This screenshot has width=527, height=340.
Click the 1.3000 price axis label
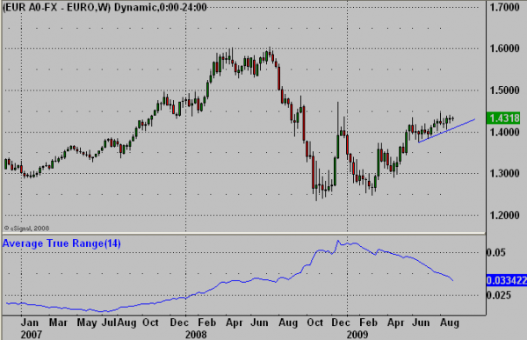[504, 174]
